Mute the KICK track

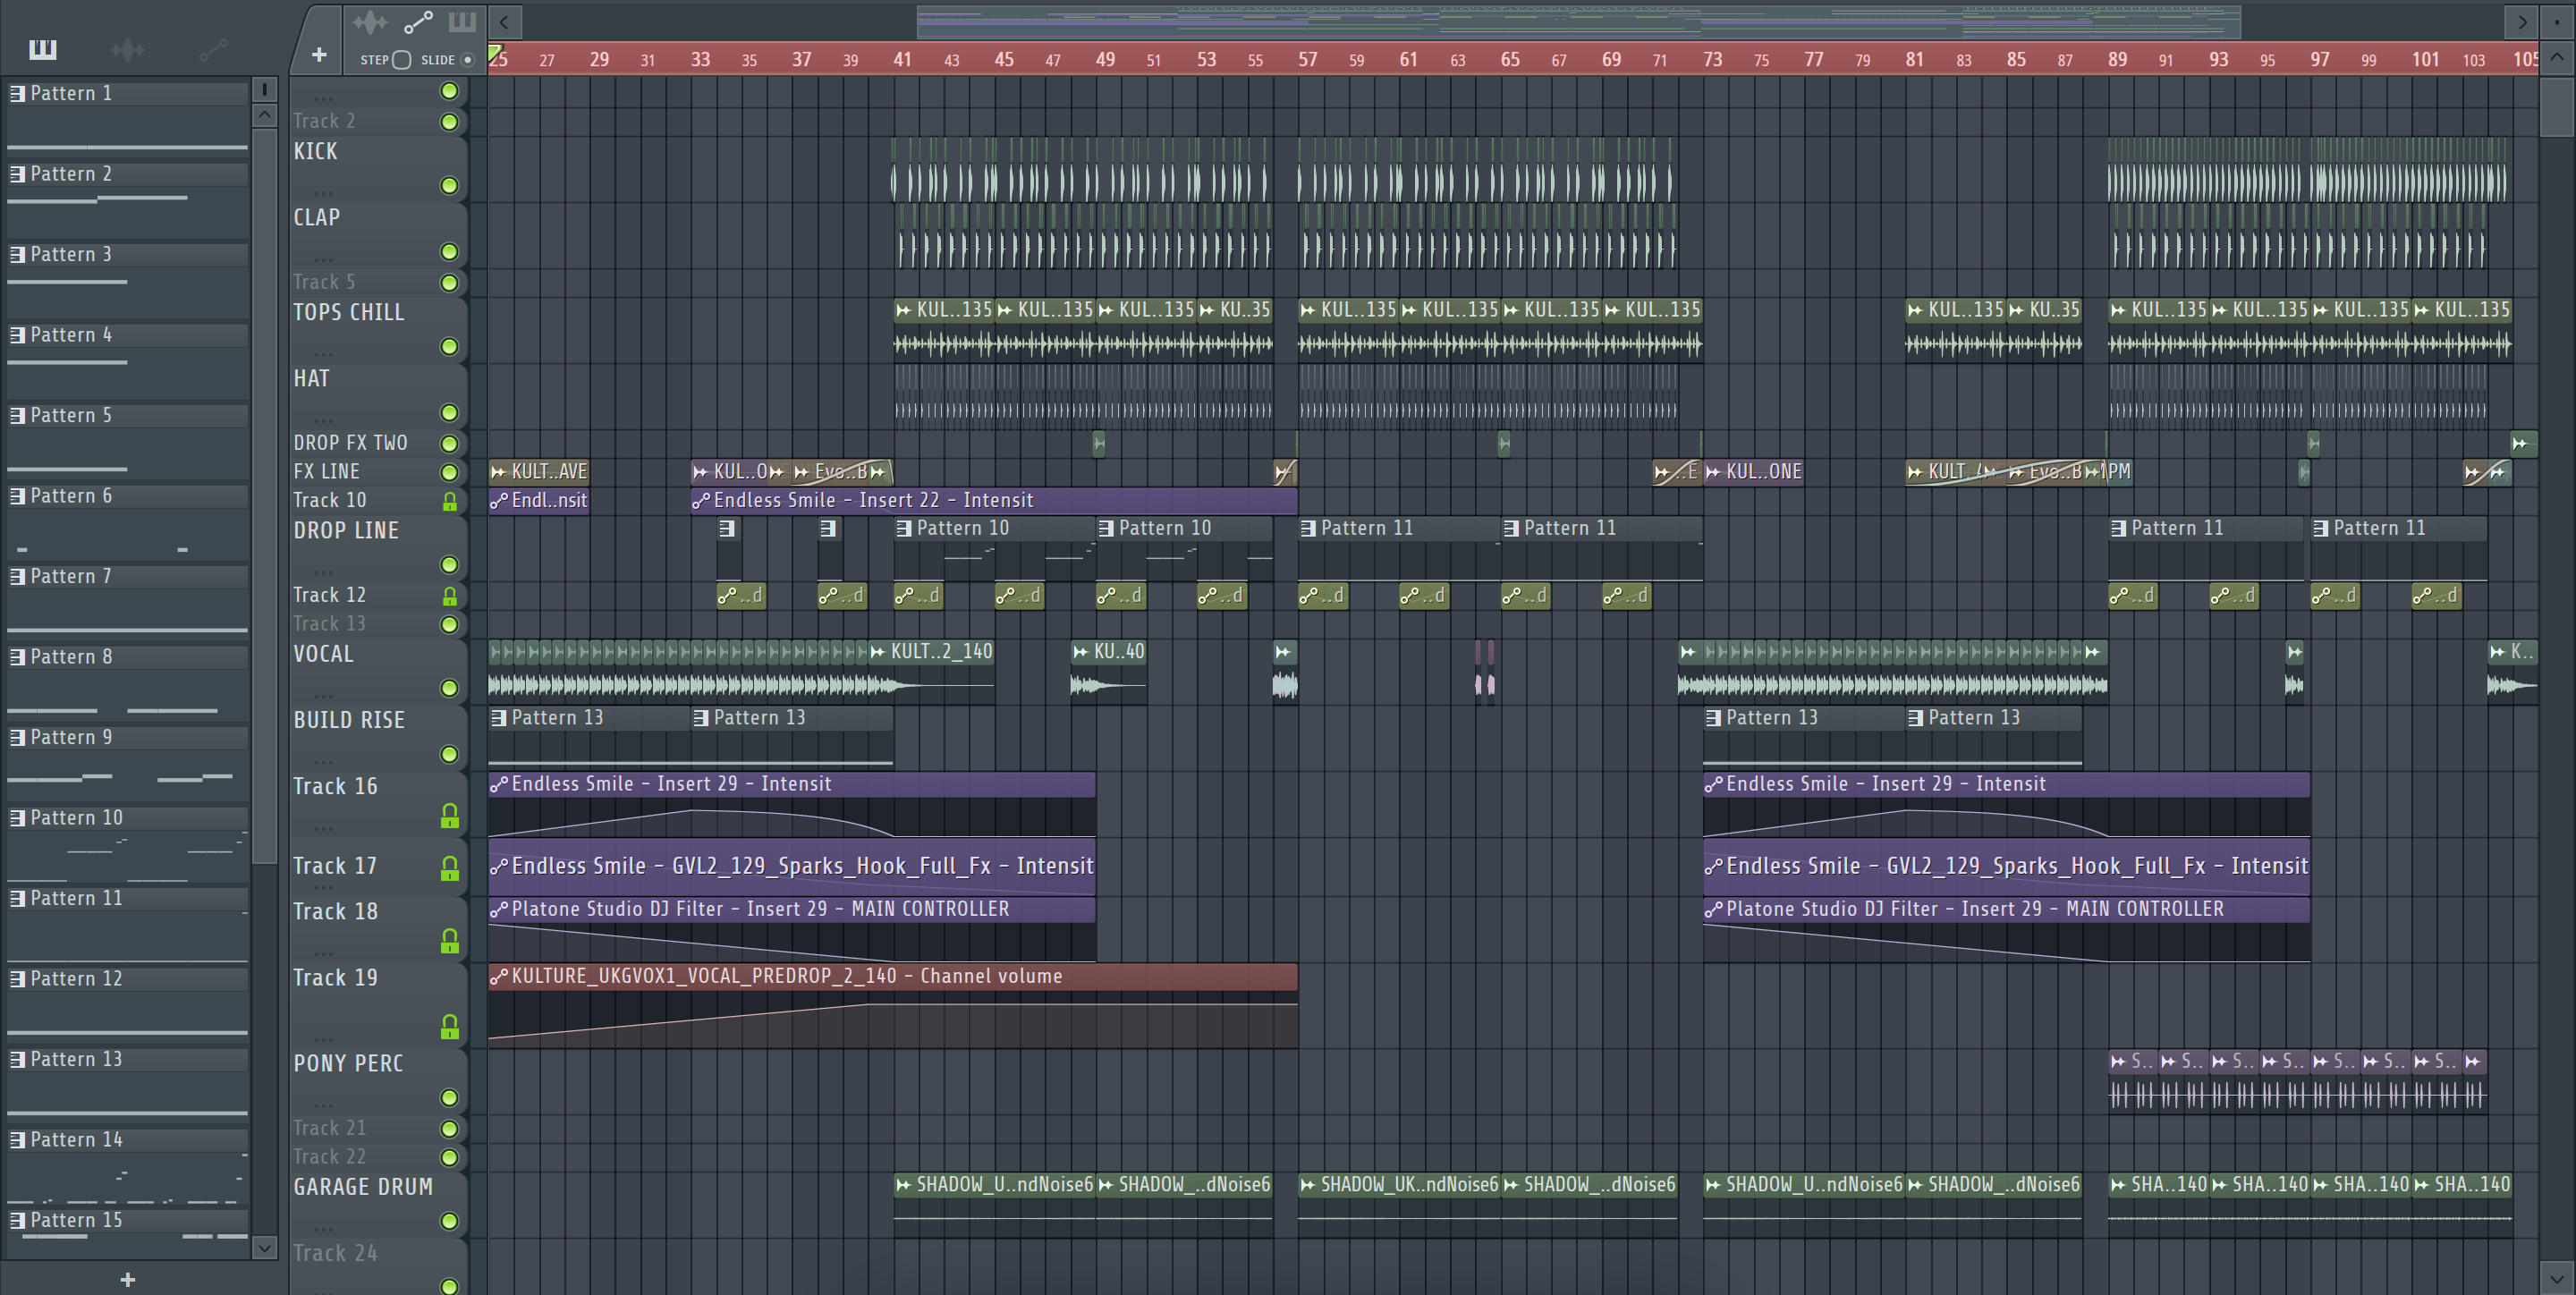click(449, 186)
